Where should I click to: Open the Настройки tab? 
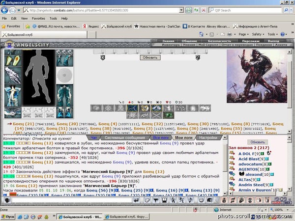click(x=208, y=138)
